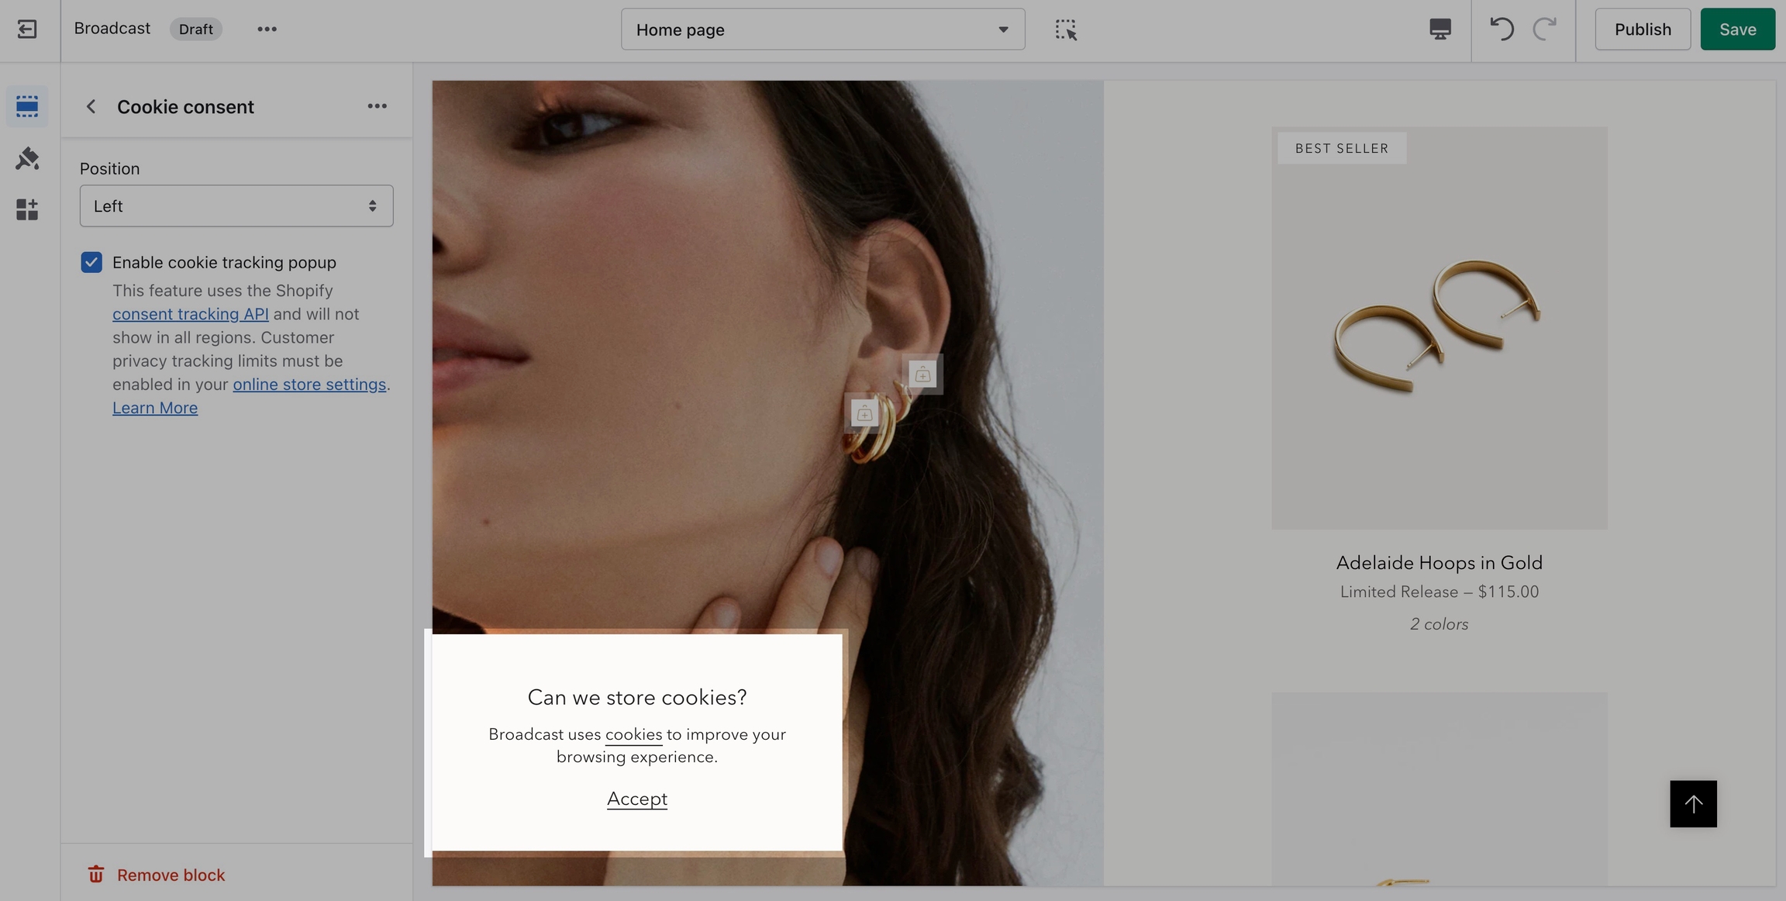Open the consent tracking API link
Viewport: 1786px width, 901px height.
point(191,314)
